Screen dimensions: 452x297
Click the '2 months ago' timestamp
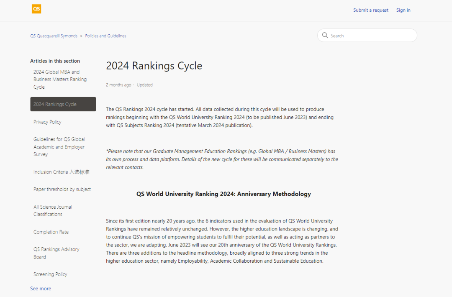point(118,85)
